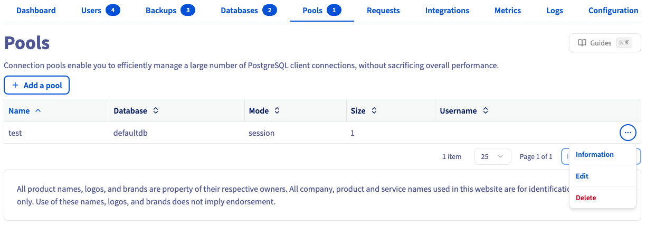Click the three-dot actions button for test

point(628,133)
